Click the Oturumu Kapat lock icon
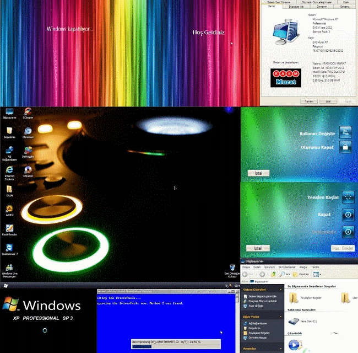Viewport: 358px width, 353px height. coord(345,147)
